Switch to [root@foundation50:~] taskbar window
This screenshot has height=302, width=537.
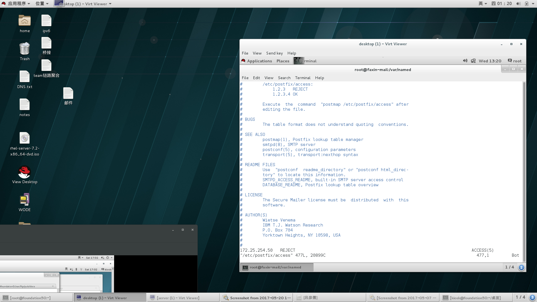tap(36, 298)
